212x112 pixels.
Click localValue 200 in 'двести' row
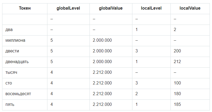click(177, 51)
